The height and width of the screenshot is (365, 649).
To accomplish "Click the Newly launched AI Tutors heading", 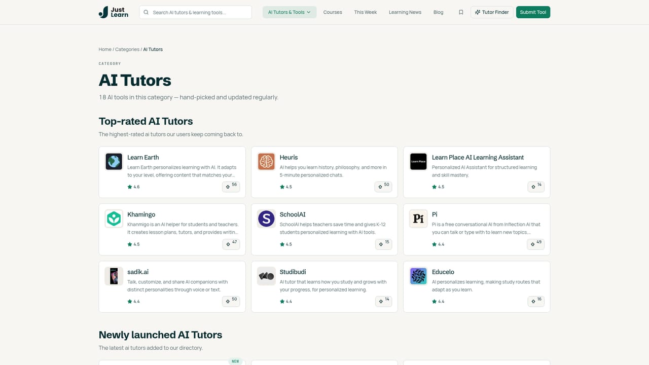I will tap(160, 335).
